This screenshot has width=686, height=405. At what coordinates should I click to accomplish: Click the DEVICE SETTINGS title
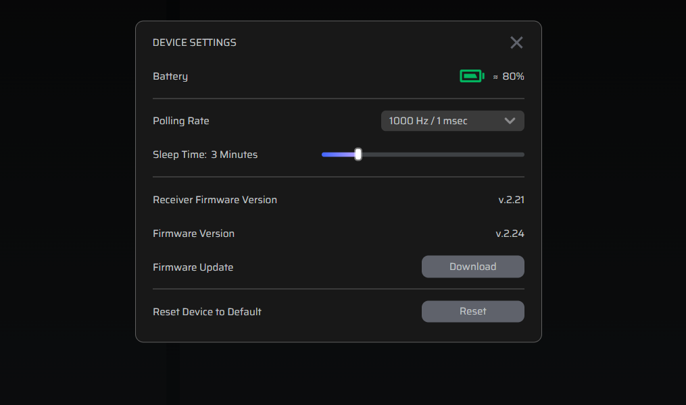tap(195, 43)
